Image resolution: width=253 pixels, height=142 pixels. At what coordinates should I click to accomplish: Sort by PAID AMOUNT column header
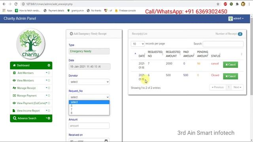189,54
